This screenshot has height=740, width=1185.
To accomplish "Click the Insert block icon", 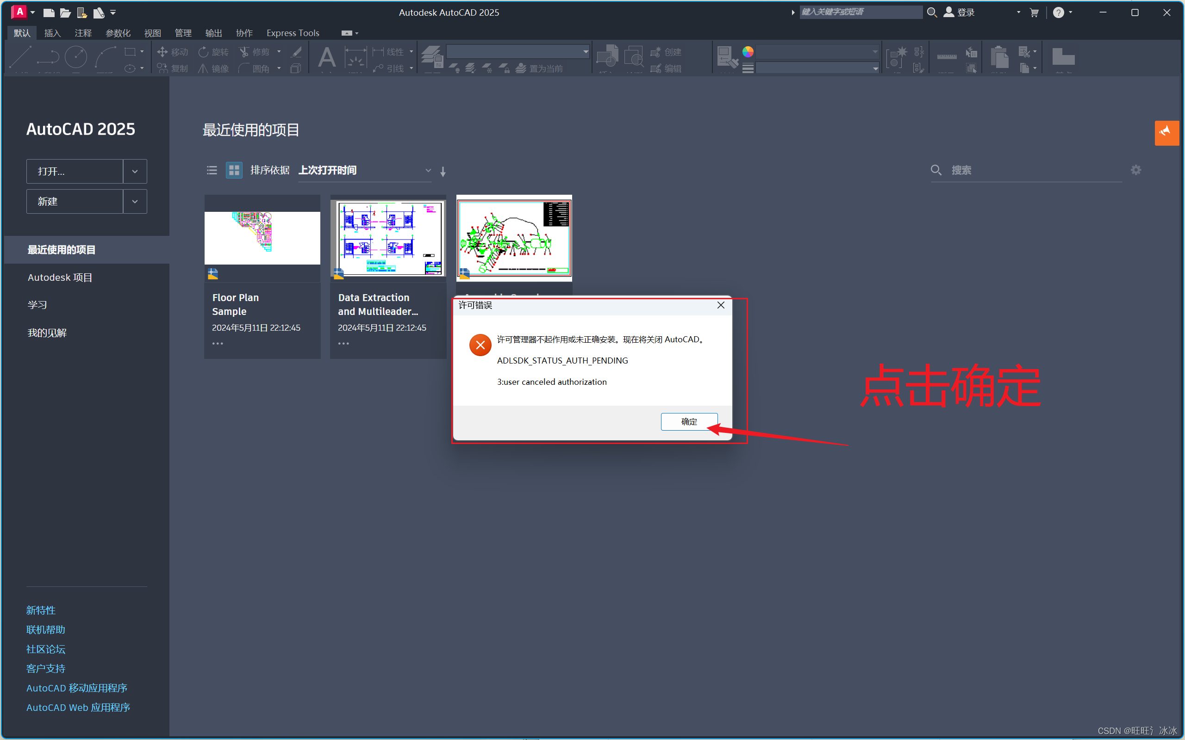I will [607, 56].
